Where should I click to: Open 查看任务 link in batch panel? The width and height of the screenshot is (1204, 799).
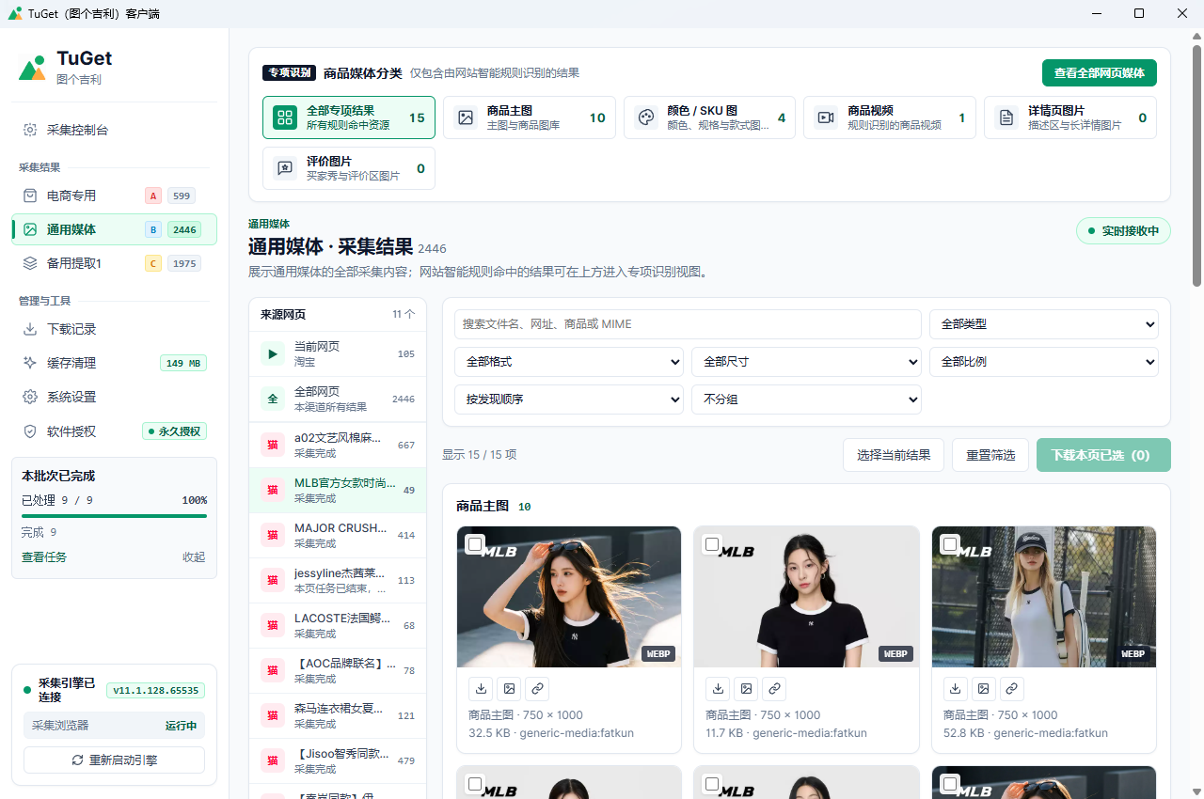[44, 556]
